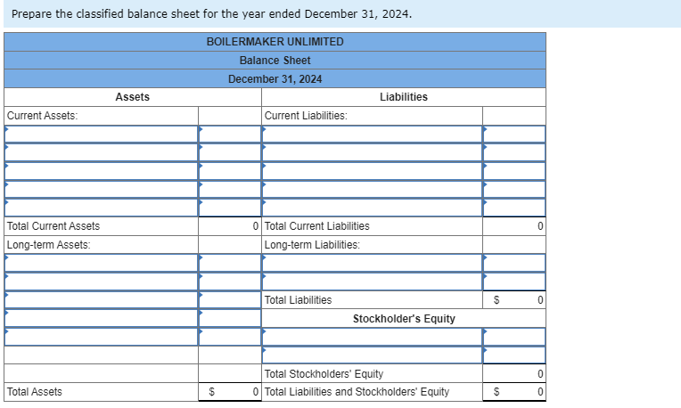Click third amount field under Current Liabilities

coord(514,171)
